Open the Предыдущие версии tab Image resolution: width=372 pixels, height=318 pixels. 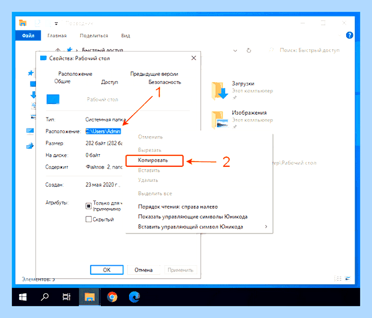[x=154, y=74]
